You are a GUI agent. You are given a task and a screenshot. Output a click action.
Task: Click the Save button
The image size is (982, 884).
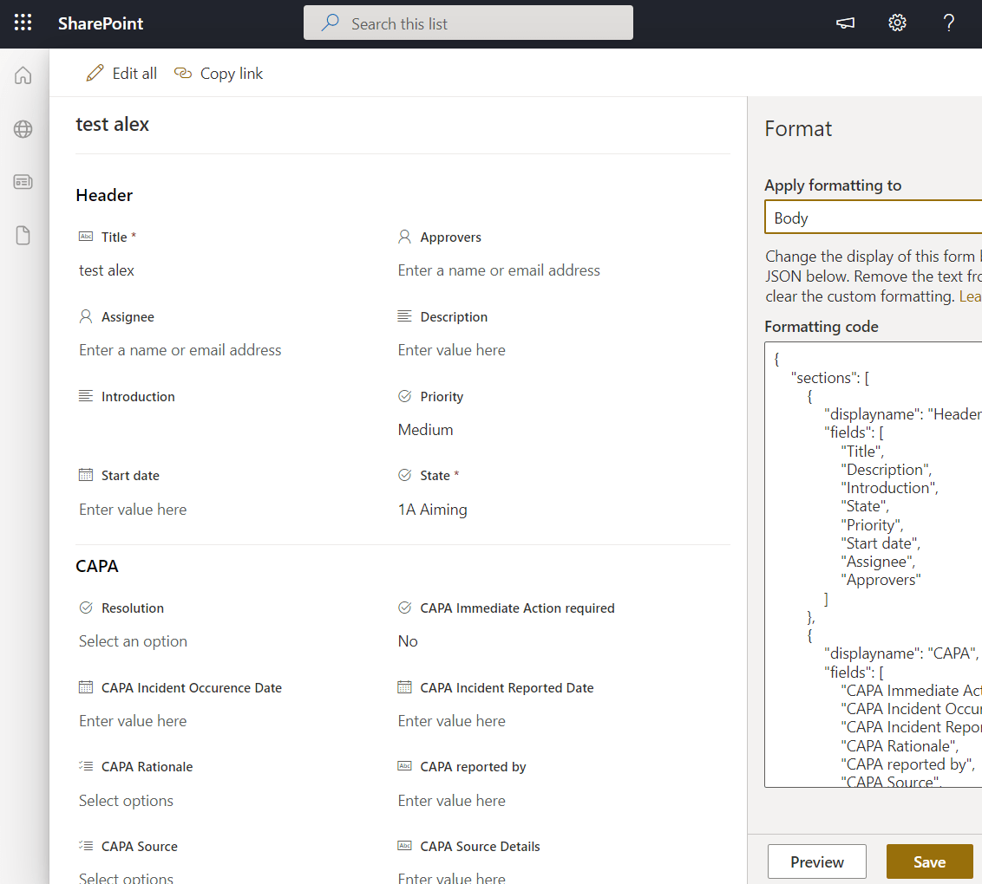(x=929, y=861)
